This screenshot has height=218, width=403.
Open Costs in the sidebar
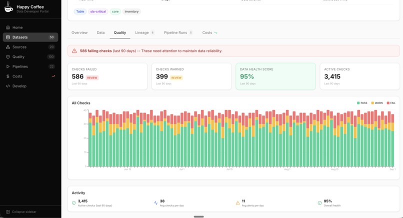30,76
